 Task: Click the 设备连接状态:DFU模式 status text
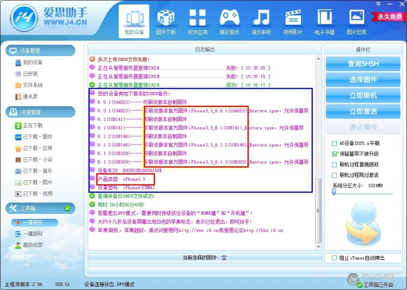tap(109, 285)
